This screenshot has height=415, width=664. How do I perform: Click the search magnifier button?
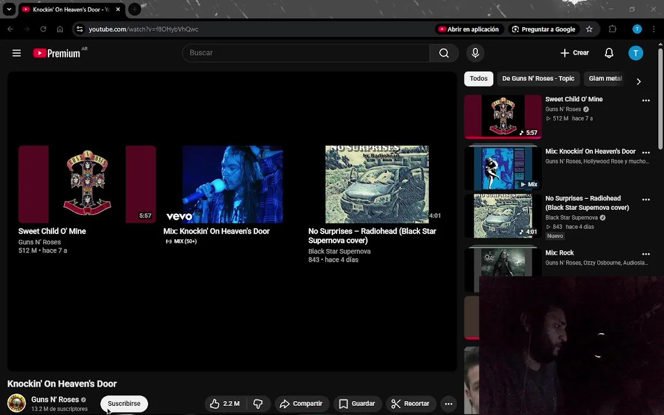tap(444, 53)
